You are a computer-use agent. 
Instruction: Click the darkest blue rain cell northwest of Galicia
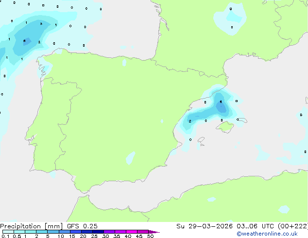[x=27, y=41]
